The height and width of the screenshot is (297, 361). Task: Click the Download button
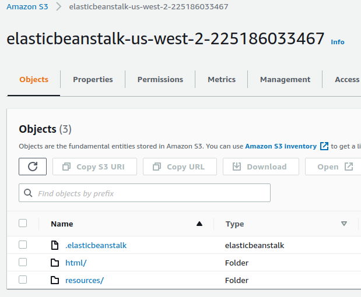coord(261,167)
